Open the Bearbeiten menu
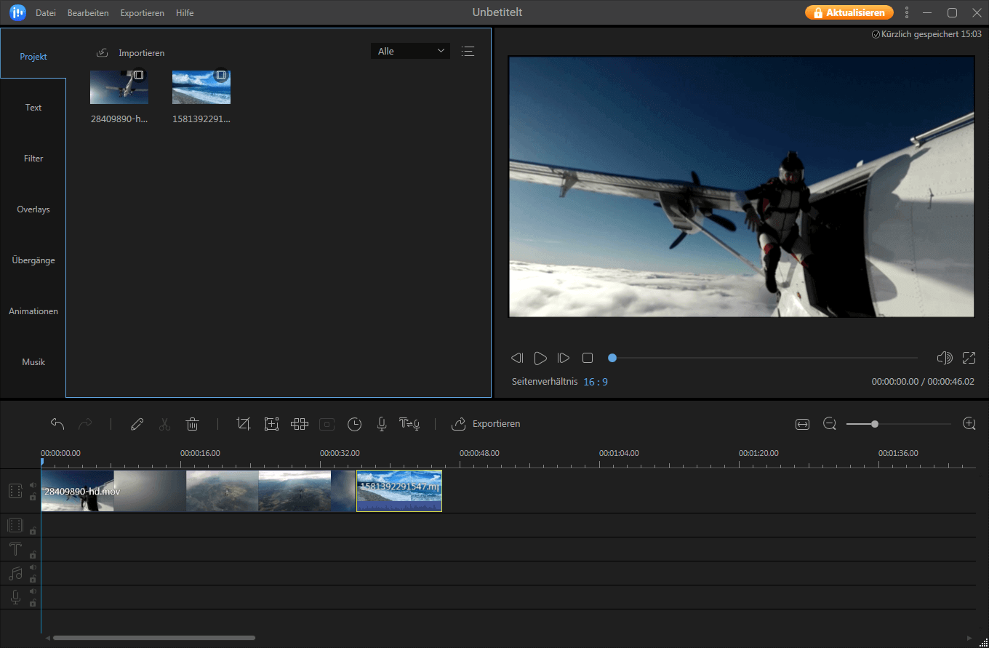 click(x=87, y=12)
